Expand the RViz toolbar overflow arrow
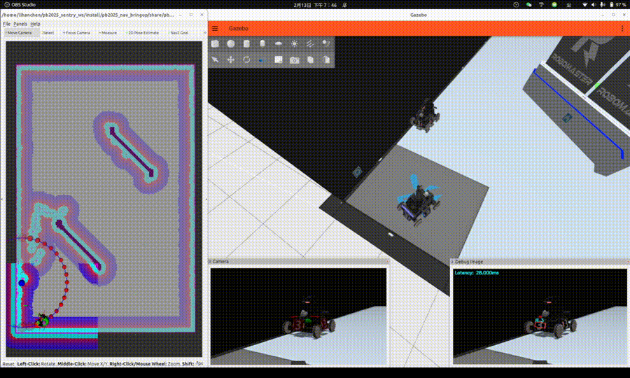 click(x=204, y=33)
